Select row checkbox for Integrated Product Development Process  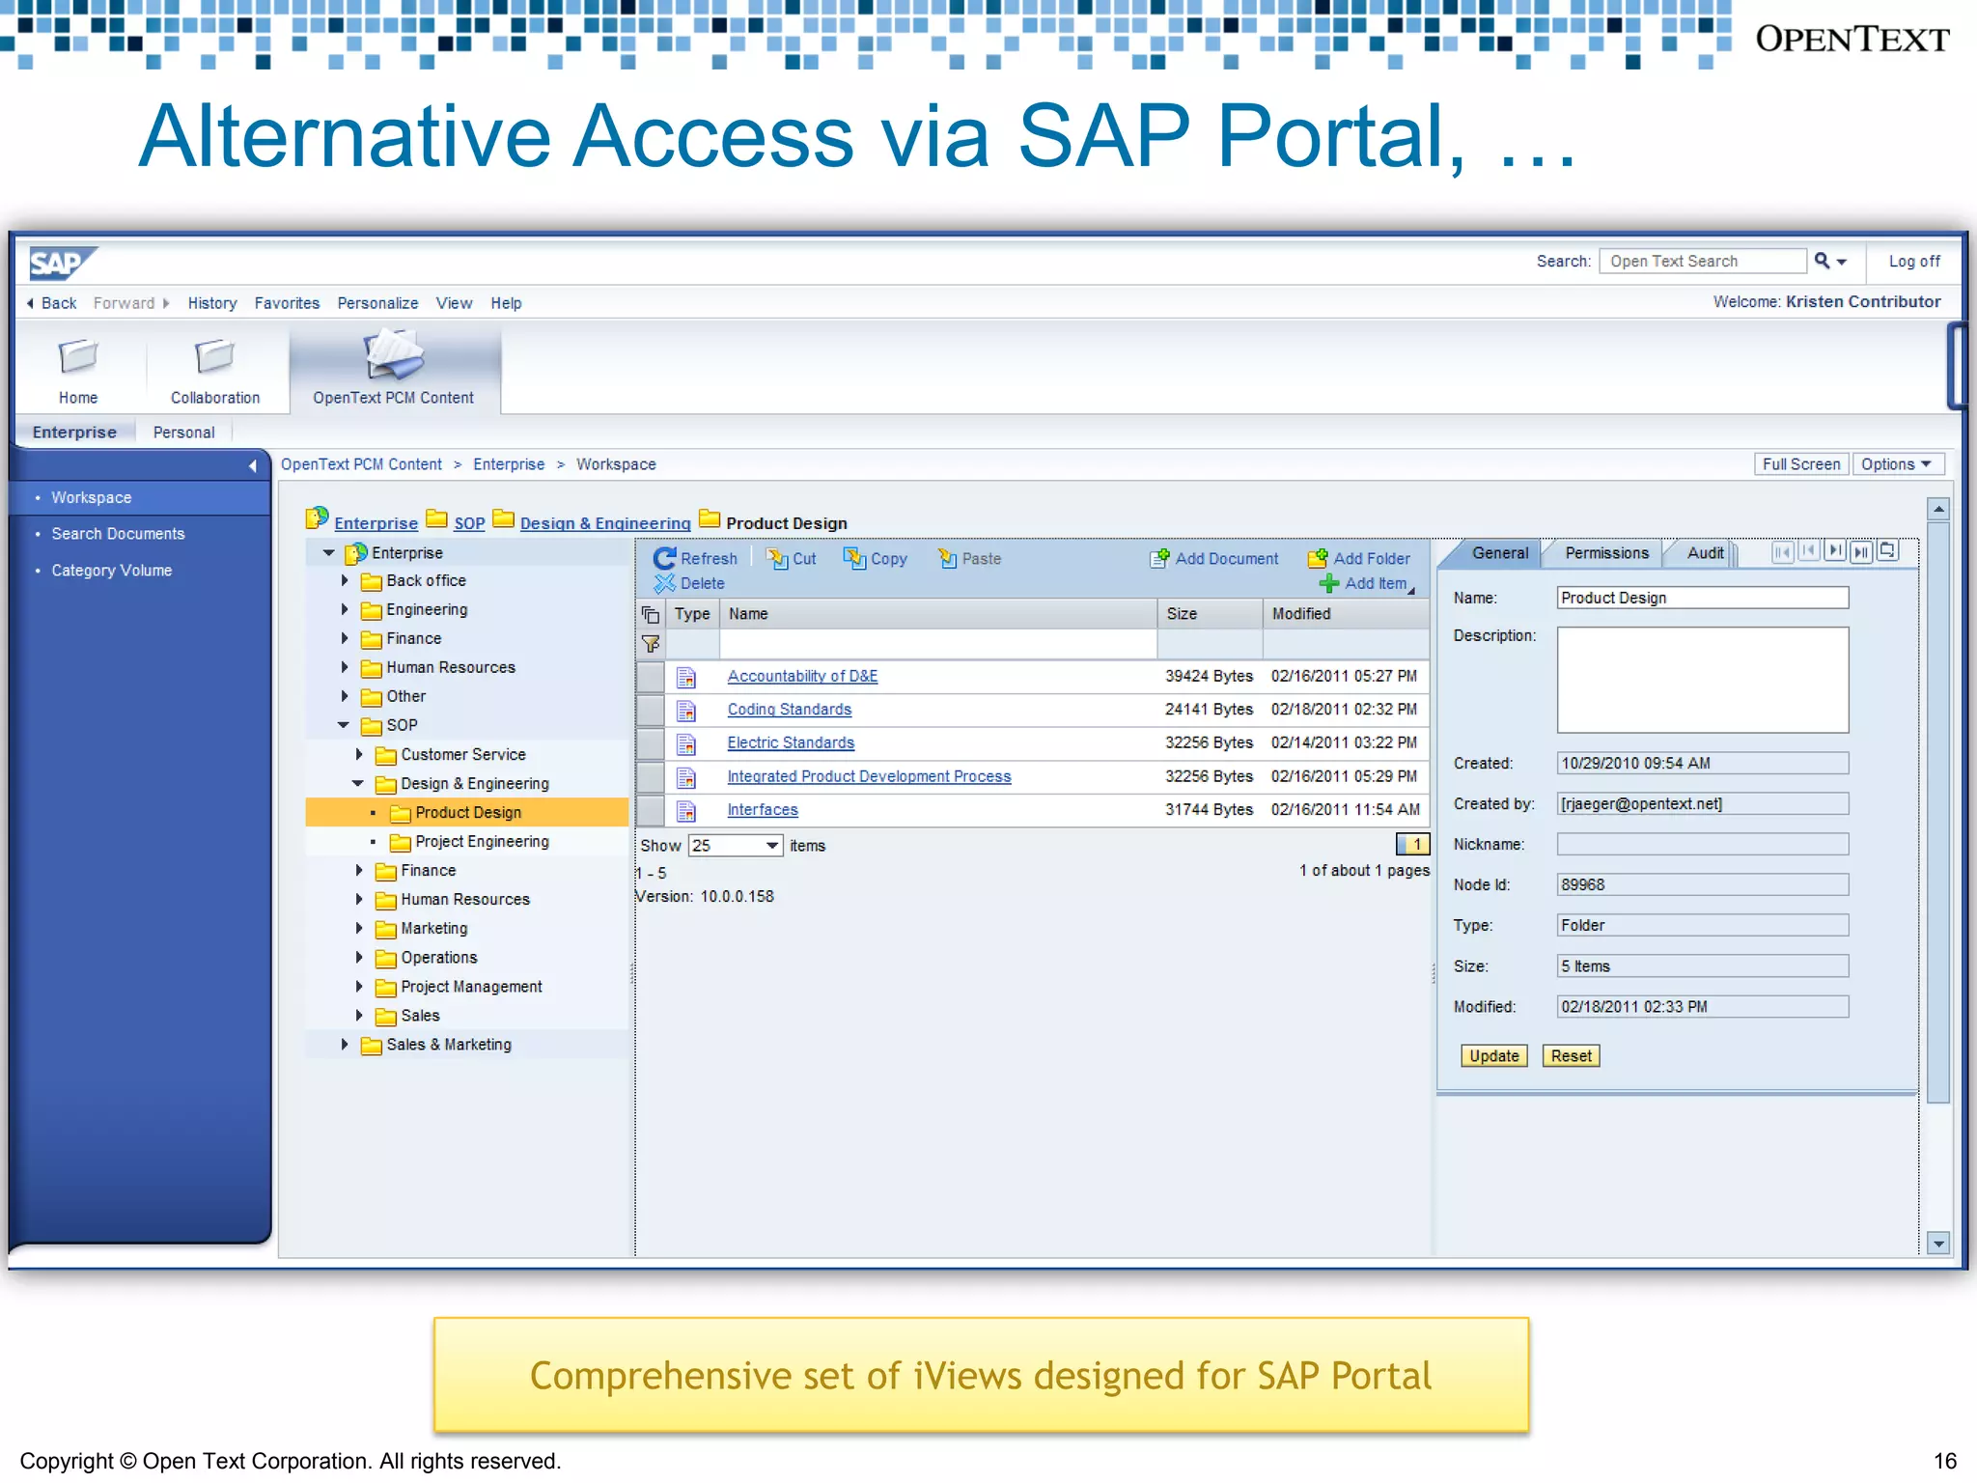click(651, 777)
